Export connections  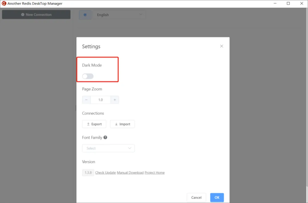click(94, 124)
